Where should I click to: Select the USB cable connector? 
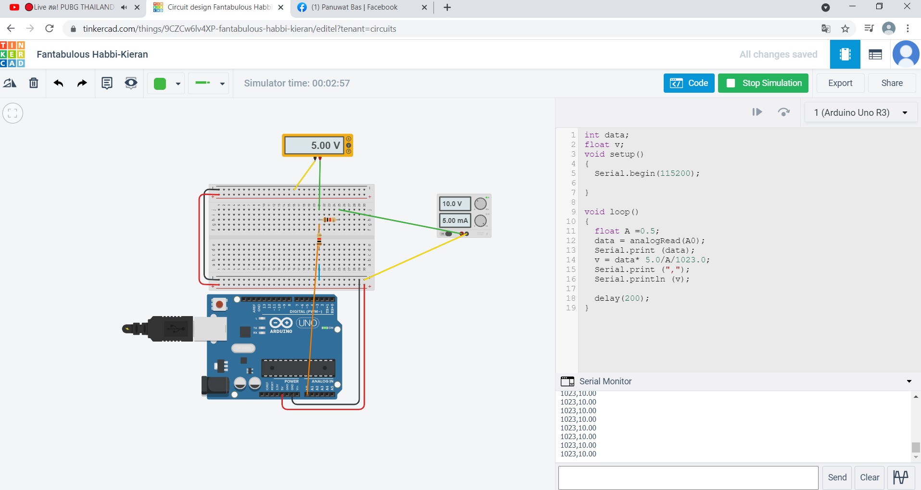(174, 329)
